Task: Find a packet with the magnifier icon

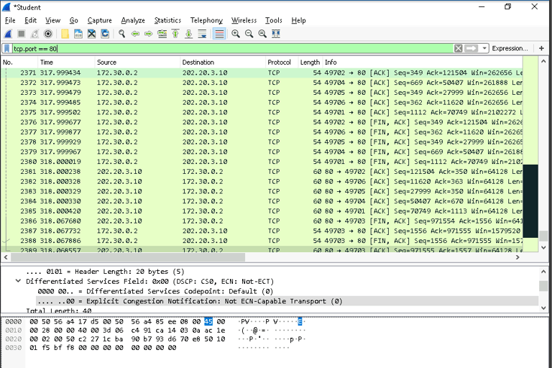Action: tap(121, 34)
